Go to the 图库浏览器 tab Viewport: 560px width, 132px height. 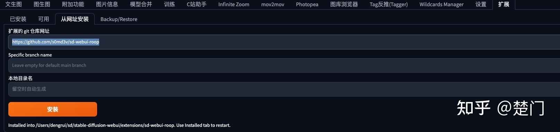pyautogui.click(x=344, y=4)
